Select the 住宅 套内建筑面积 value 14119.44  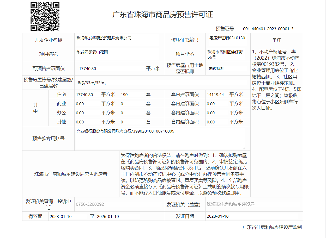(x=215, y=95)
